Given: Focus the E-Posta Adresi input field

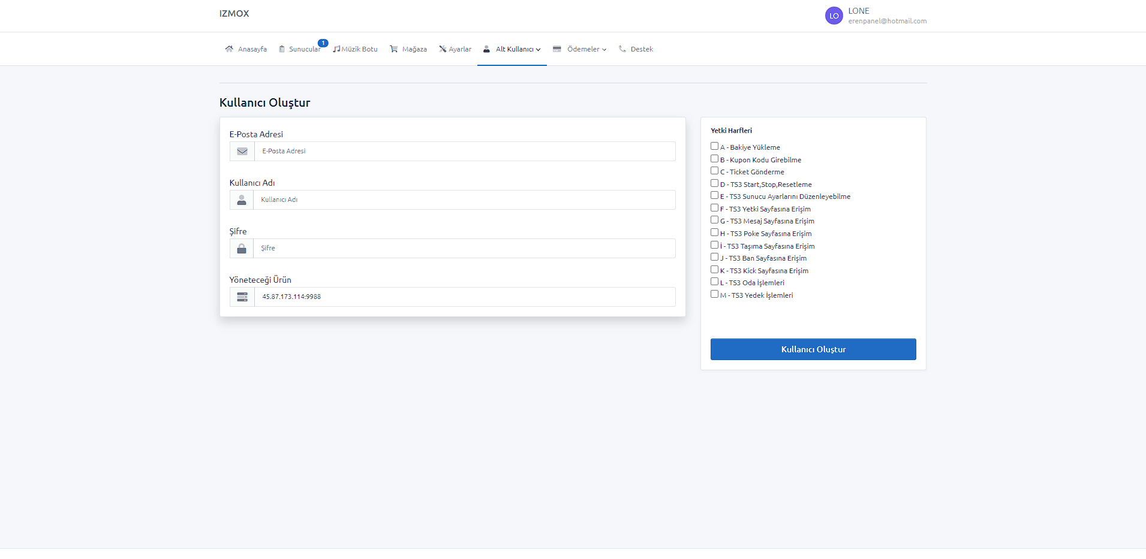Looking at the screenshot, I should [464, 151].
